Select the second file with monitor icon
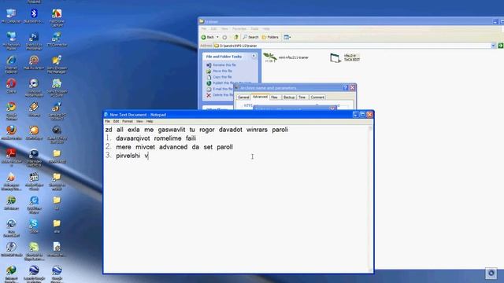Viewport: 504px width, 283px height. (345, 57)
